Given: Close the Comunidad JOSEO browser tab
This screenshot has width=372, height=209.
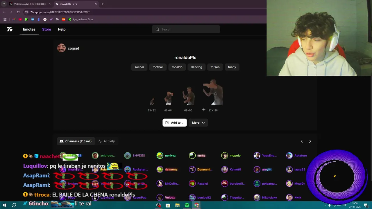Looking at the screenshot, I should click(49, 4).
